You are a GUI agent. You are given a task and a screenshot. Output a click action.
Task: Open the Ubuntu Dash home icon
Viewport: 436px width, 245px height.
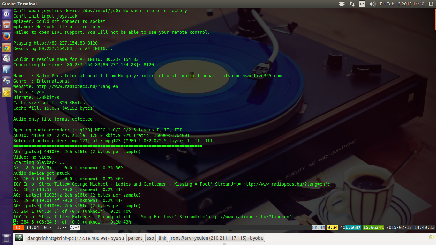click(6, 14)
